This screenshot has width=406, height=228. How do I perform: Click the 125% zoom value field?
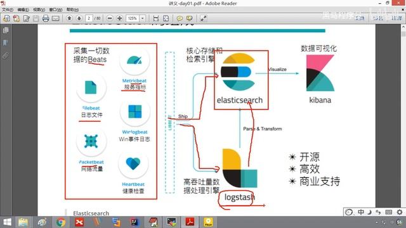[x=133, y=18]
